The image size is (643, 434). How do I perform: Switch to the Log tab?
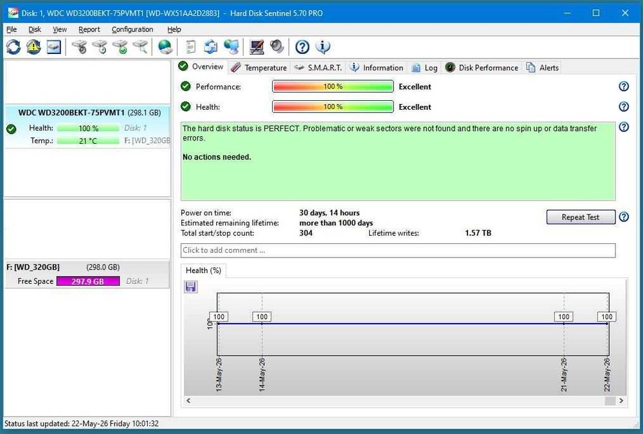click(x=424, y=67)
